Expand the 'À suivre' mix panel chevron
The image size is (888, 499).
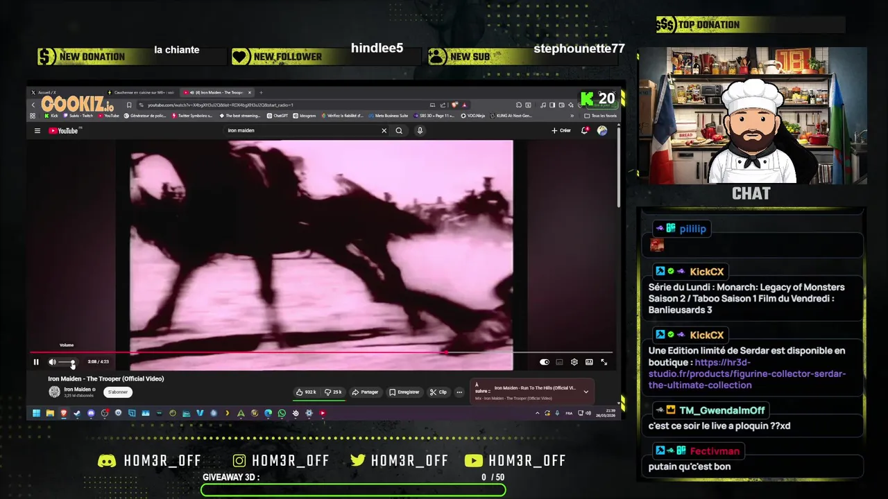coord(586,392)
